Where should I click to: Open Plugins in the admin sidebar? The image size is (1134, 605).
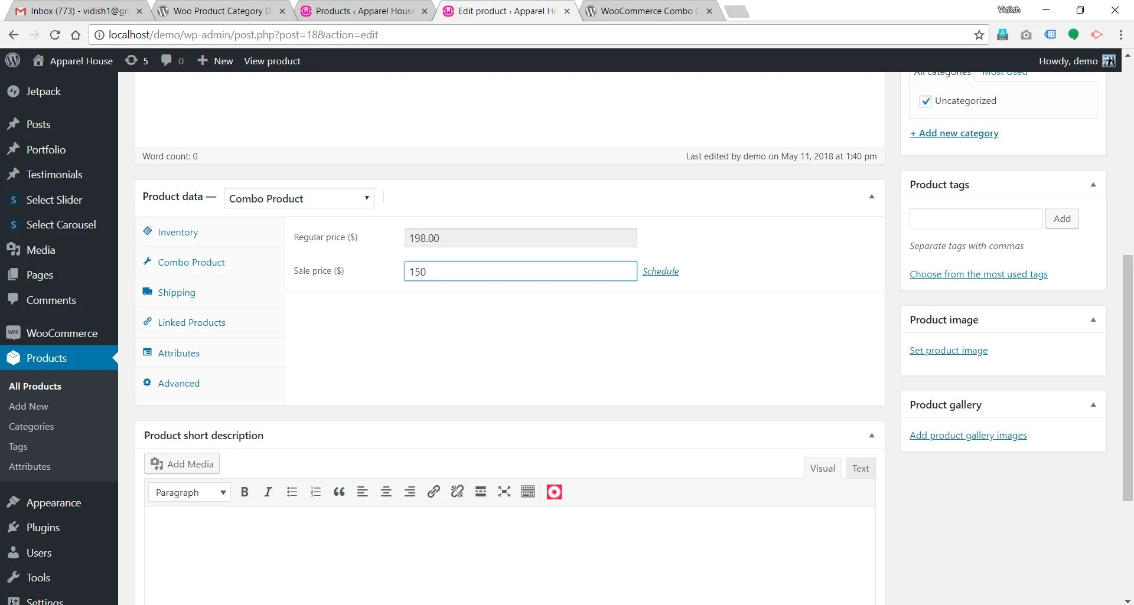tap(43, 528)
